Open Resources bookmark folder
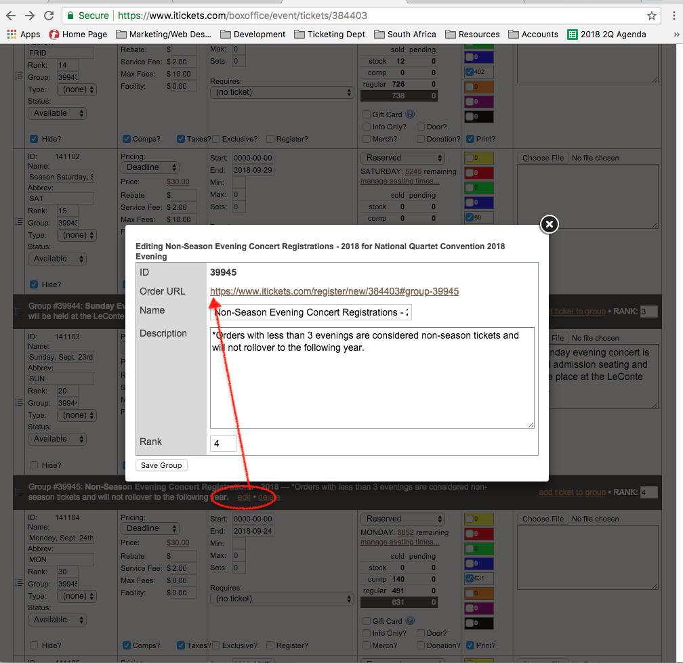This screenshot has height=663, width=683. coord(473,35)
